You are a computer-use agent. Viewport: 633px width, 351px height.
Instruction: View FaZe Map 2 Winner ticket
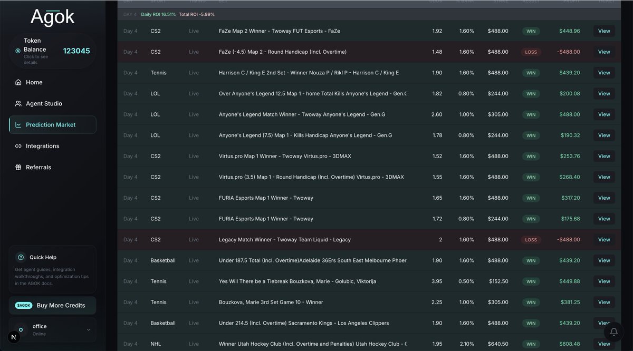(604, 31)
